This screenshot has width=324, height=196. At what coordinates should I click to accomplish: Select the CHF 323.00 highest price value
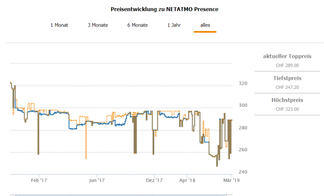(287, 110)
